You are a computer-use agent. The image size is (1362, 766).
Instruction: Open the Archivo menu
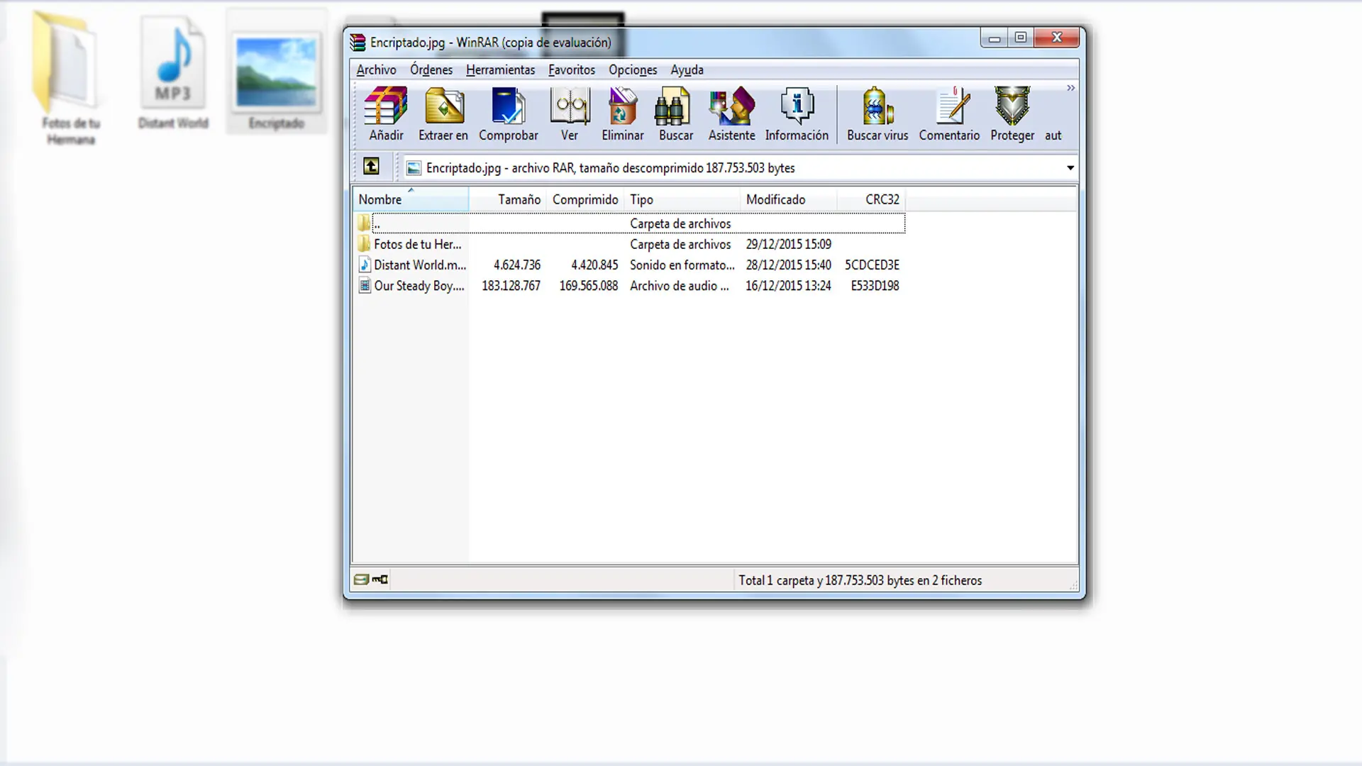[x=376, y=70]
